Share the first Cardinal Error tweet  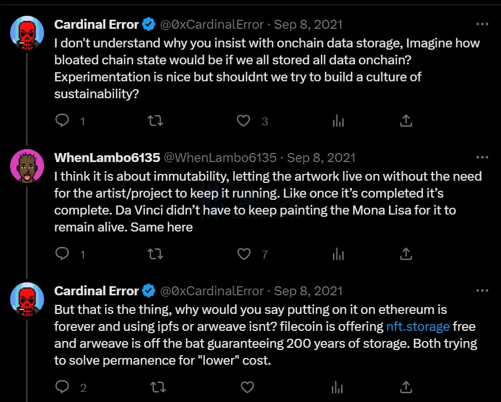point(406,121)
